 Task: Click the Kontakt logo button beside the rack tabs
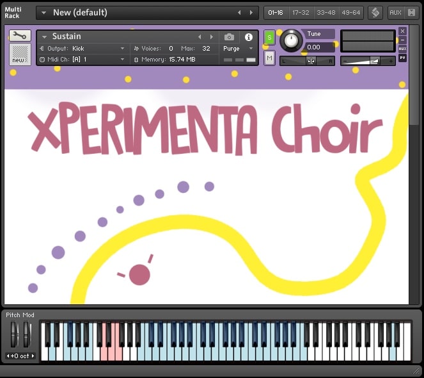375,12
